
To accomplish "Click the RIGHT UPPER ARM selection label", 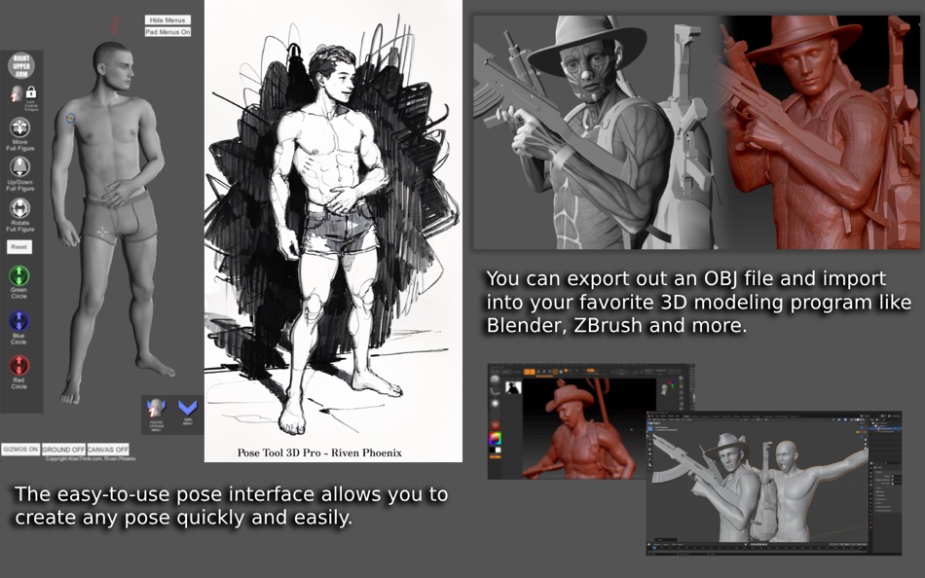I will pos(23,63).
